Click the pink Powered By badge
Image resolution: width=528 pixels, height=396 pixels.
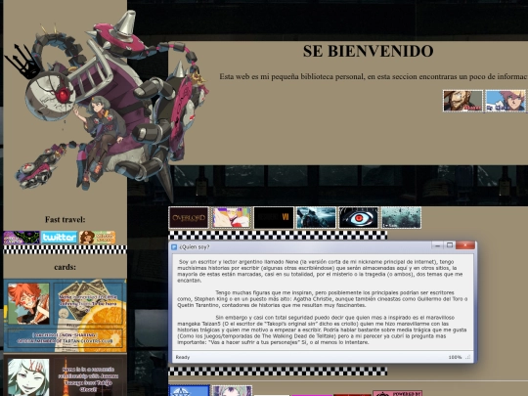[397, 393]
